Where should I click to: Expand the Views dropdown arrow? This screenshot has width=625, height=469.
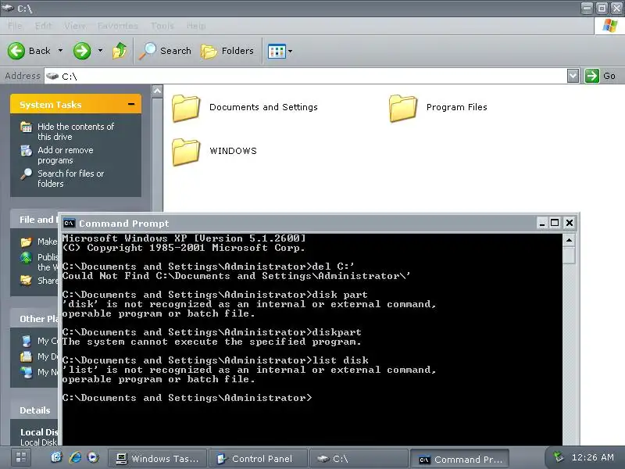(x=290, y=51)
